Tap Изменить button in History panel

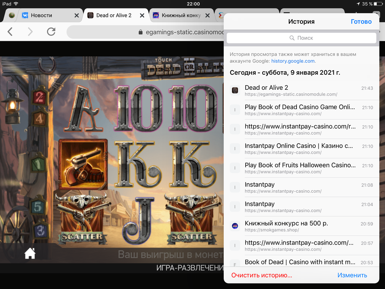click(352, 275)
